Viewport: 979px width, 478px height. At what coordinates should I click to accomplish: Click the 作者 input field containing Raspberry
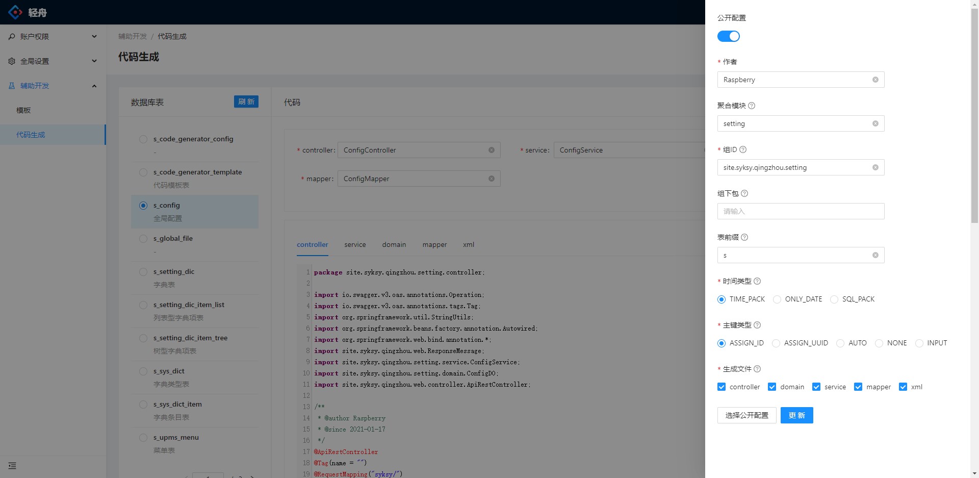[x=801, y=80]
